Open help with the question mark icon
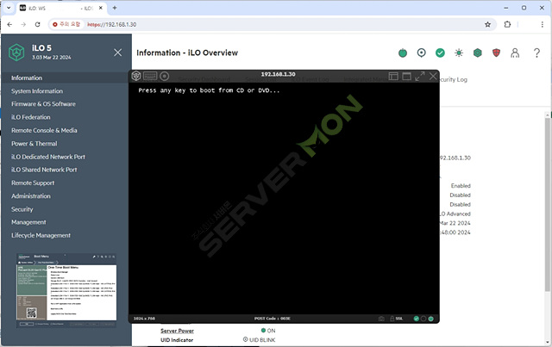Viewport: 552px width, 347px height. coord(536,53)
